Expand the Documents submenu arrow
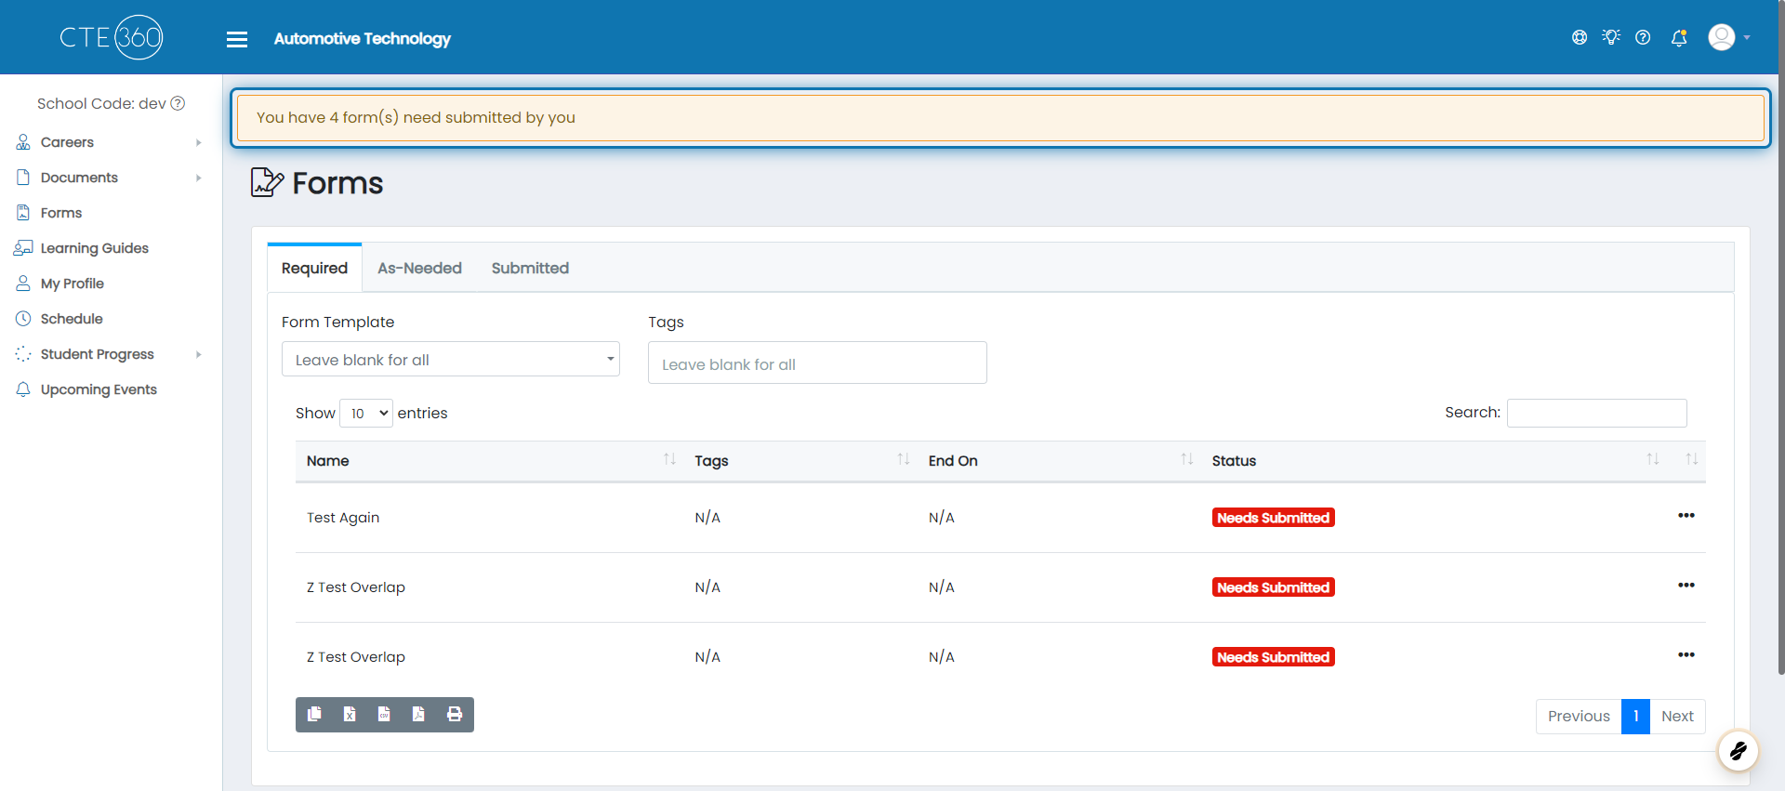The width and height of the screenshot is (1785, 791). click(199, 178)
